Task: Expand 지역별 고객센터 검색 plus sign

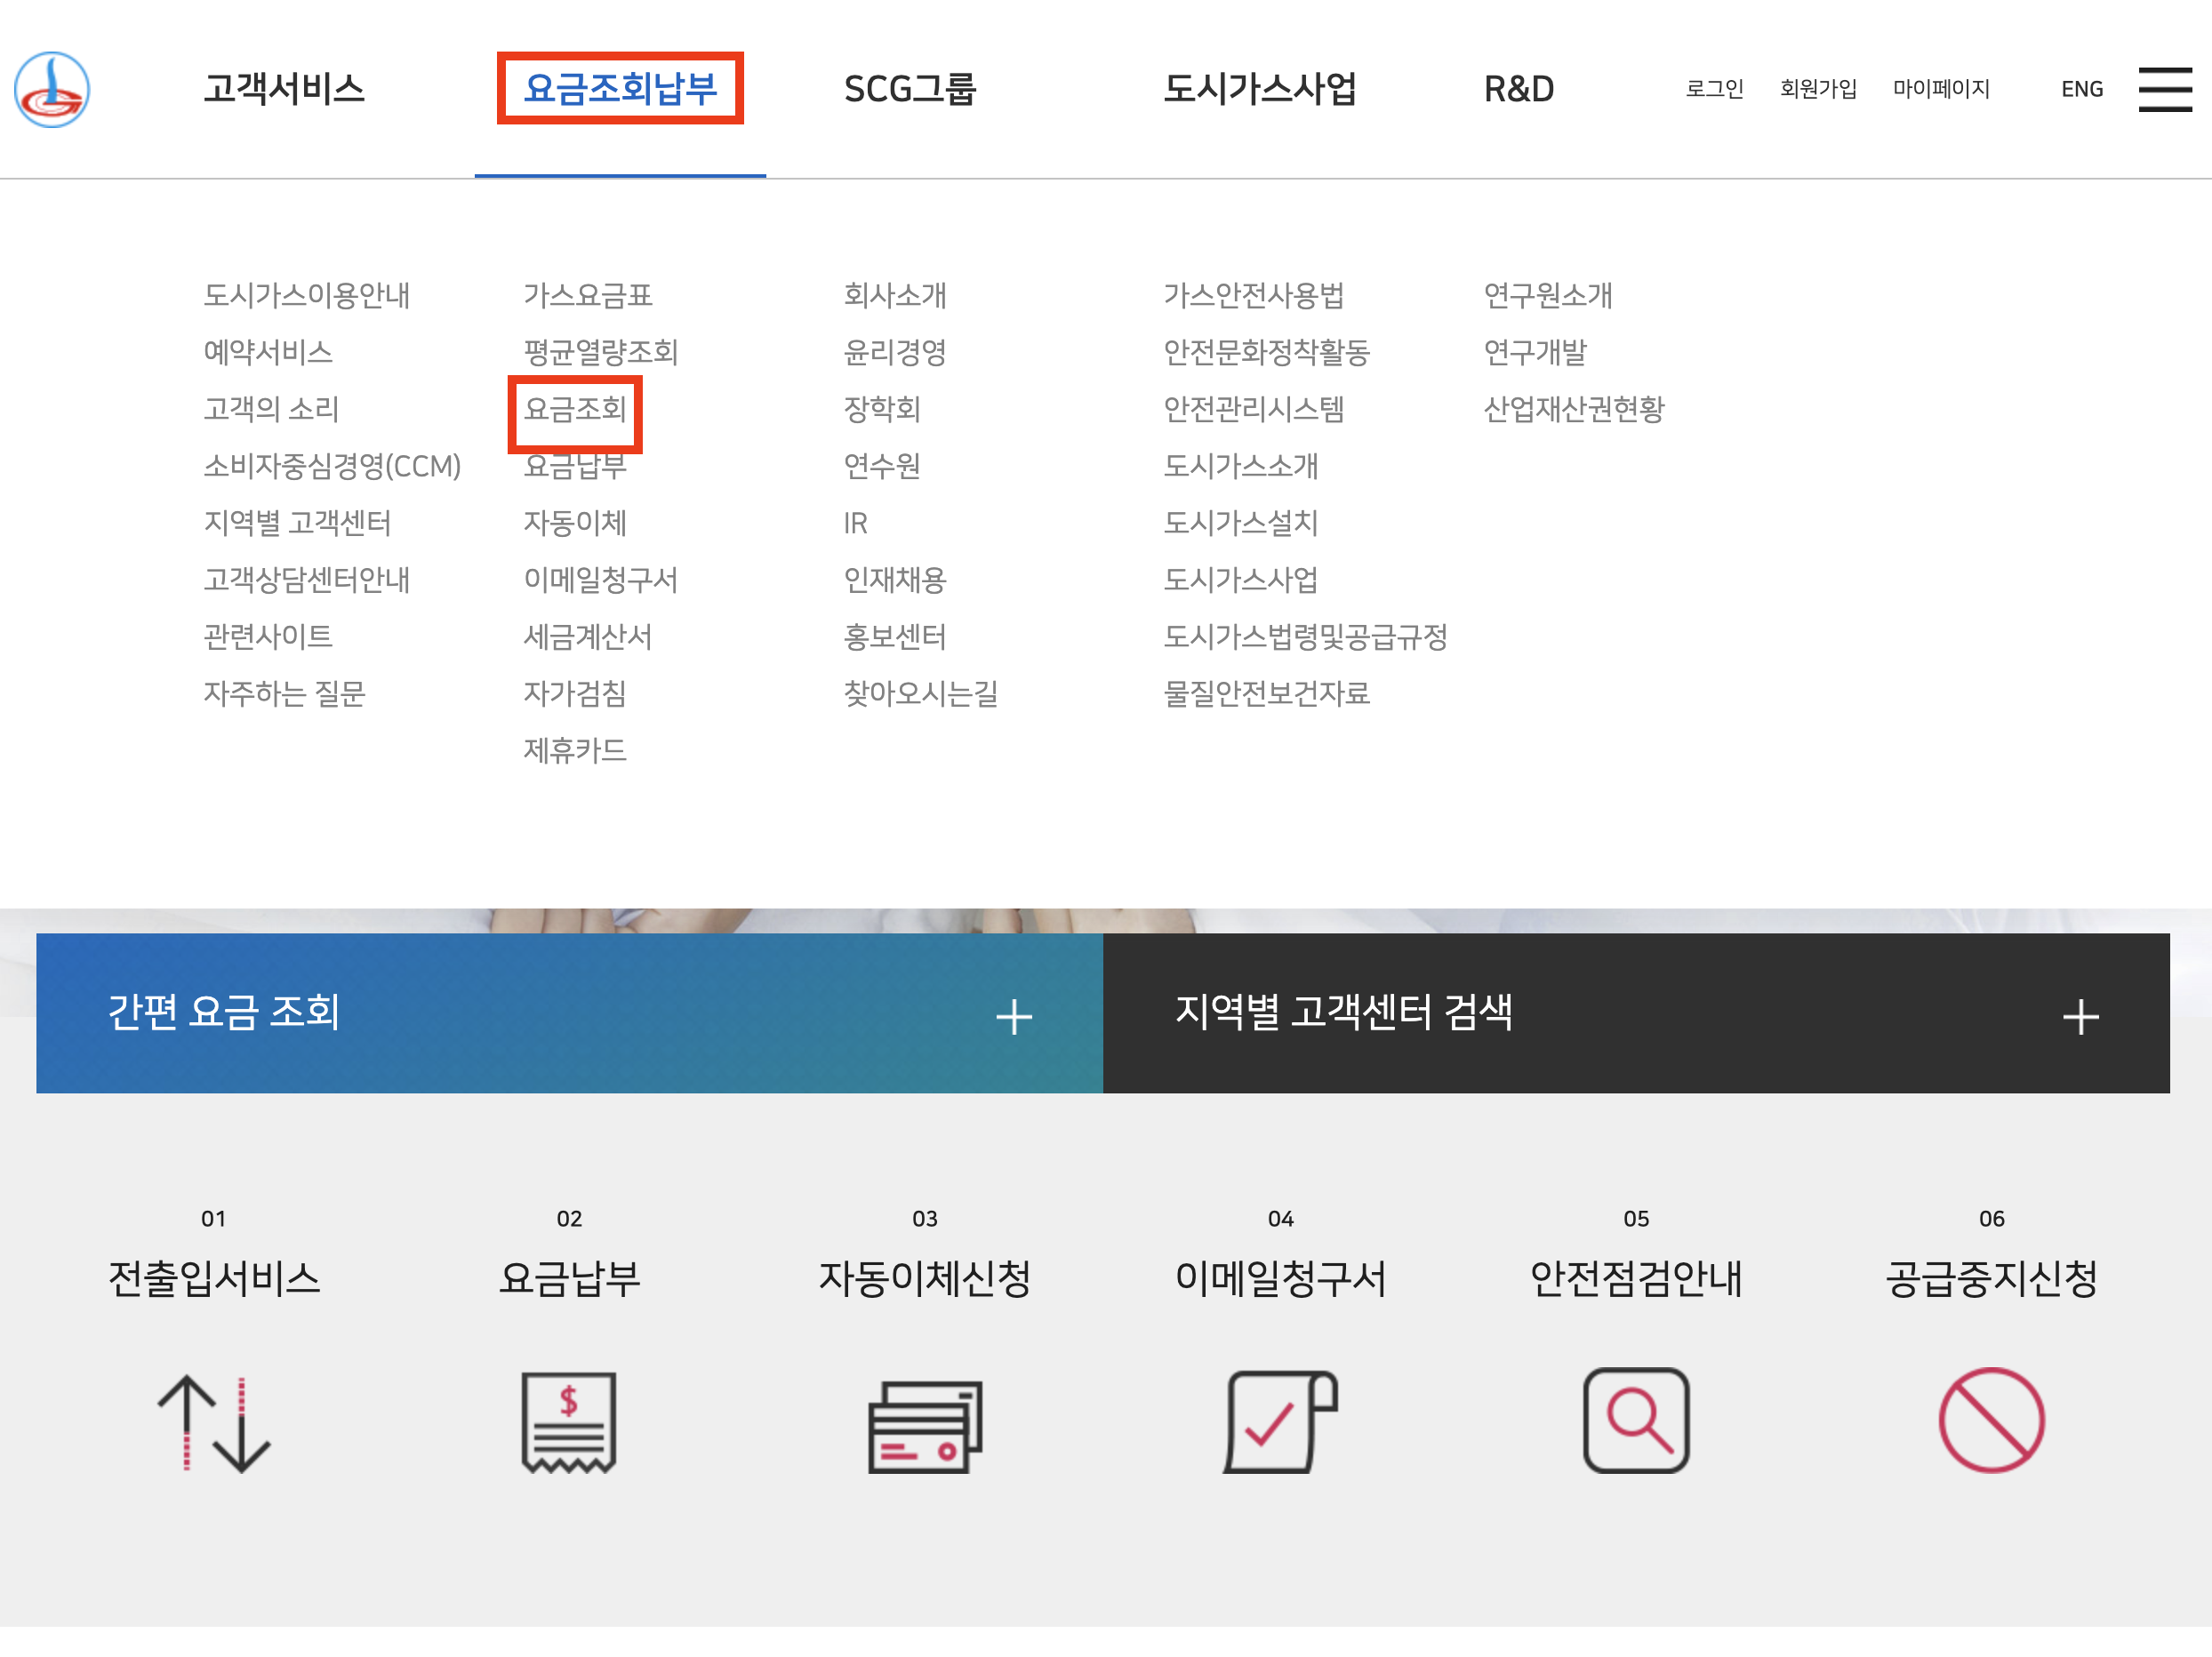Action: click(x=2080, y=1017)
